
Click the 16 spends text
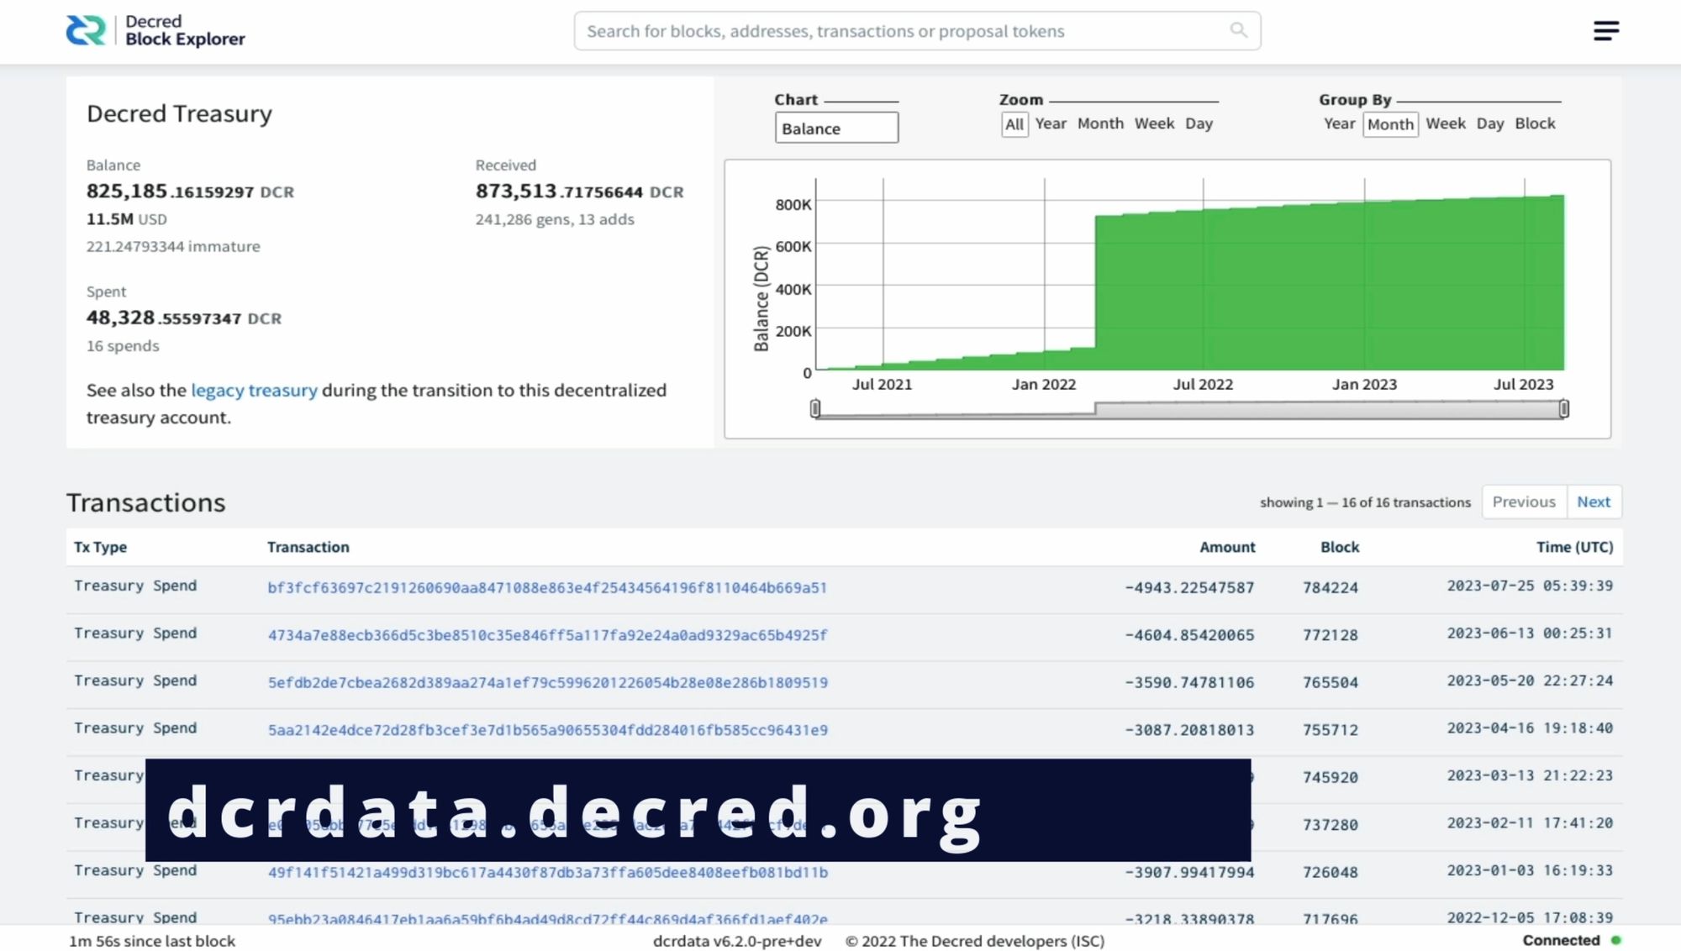122,346
